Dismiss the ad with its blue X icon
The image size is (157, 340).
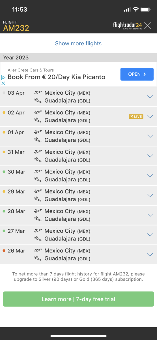tap(3, 83)
